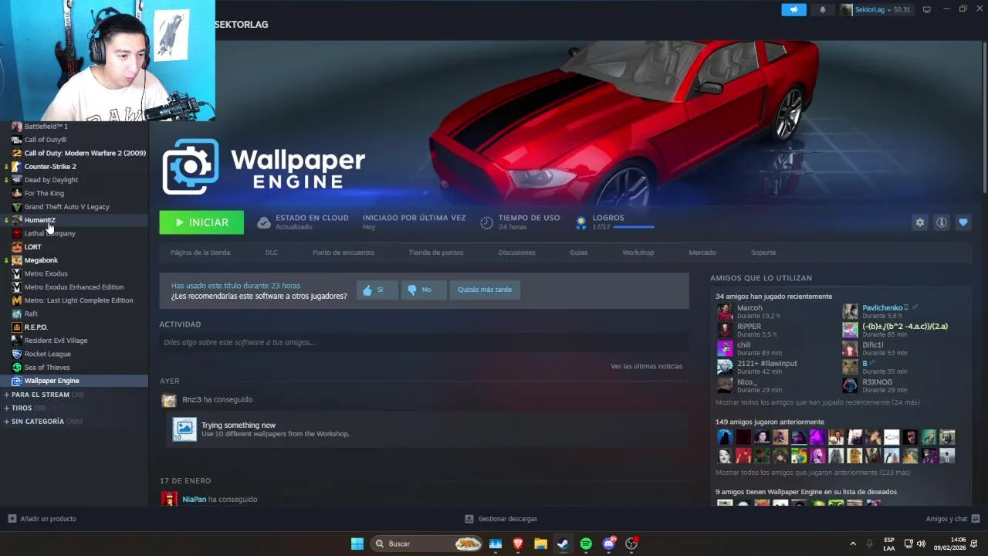Open Spotify from the taskbar
The width and height of the screenshot is (988, 556).
click(586, 544)
